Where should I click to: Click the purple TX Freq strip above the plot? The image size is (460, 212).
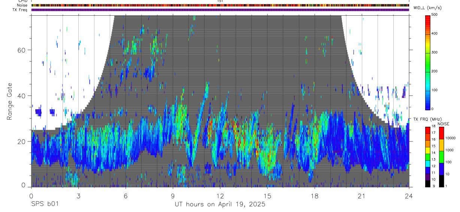(x=220, y=10)
